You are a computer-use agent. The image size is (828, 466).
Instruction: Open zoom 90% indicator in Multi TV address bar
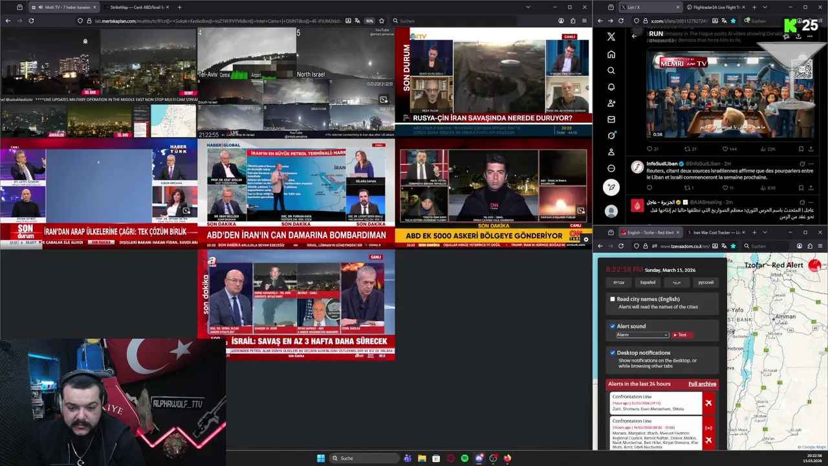pos(369,21)
